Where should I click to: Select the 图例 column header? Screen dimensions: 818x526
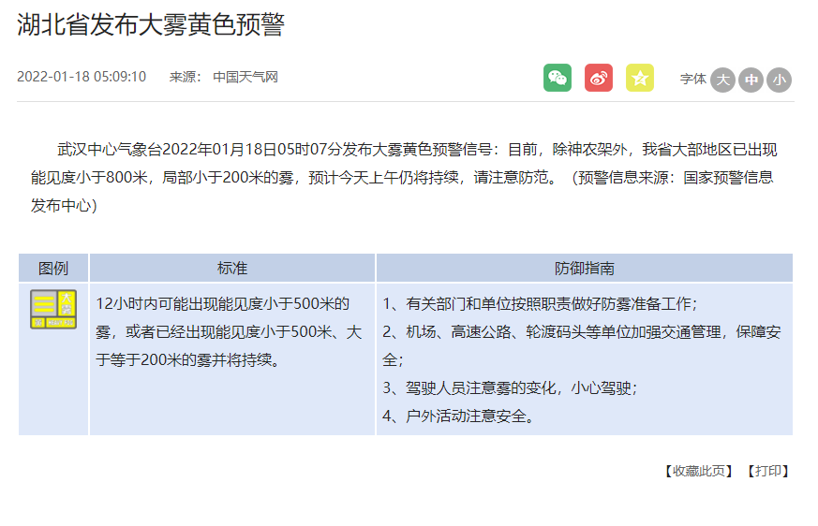tap(53, 268)
